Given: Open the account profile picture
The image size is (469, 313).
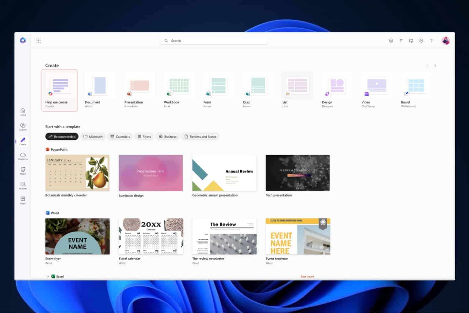Looking at the screenshot, I should (x=445, y=41).
